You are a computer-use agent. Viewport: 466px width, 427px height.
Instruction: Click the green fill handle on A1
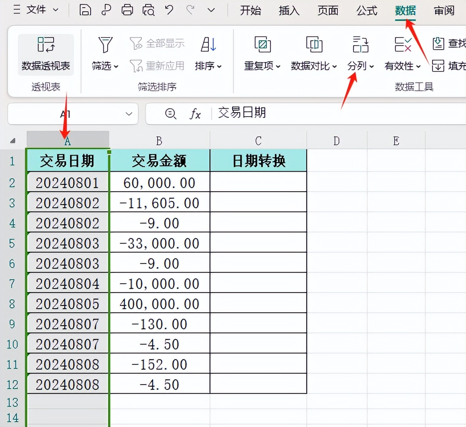pos(109,152)
